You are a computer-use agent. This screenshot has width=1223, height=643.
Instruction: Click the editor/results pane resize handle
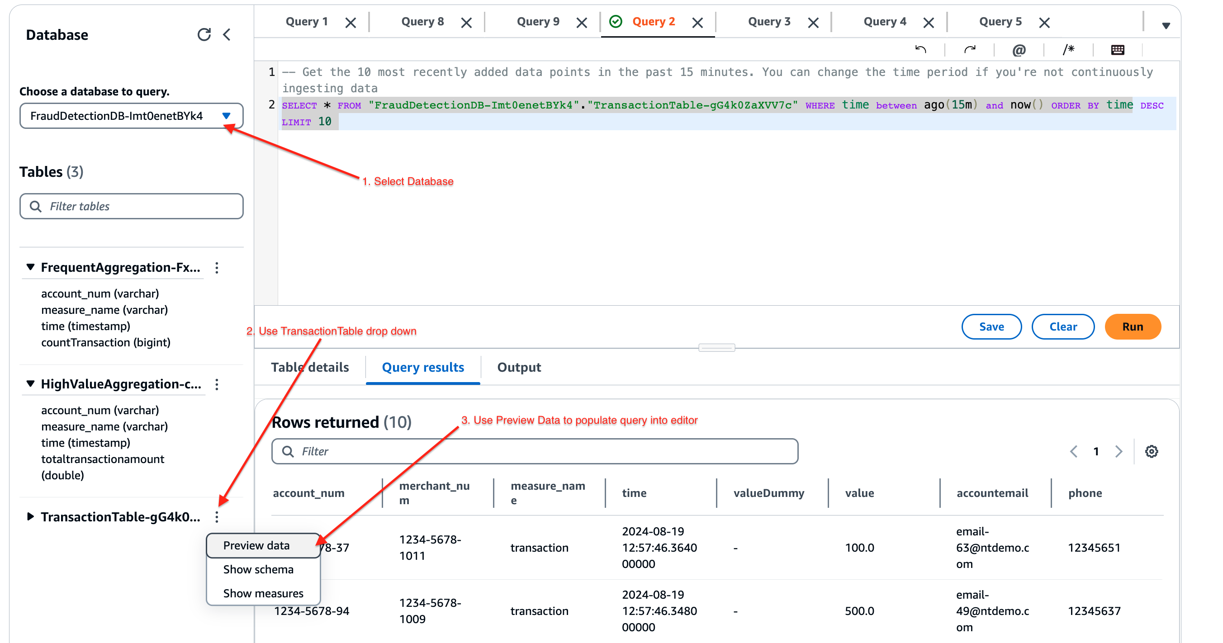click(716, 348)
